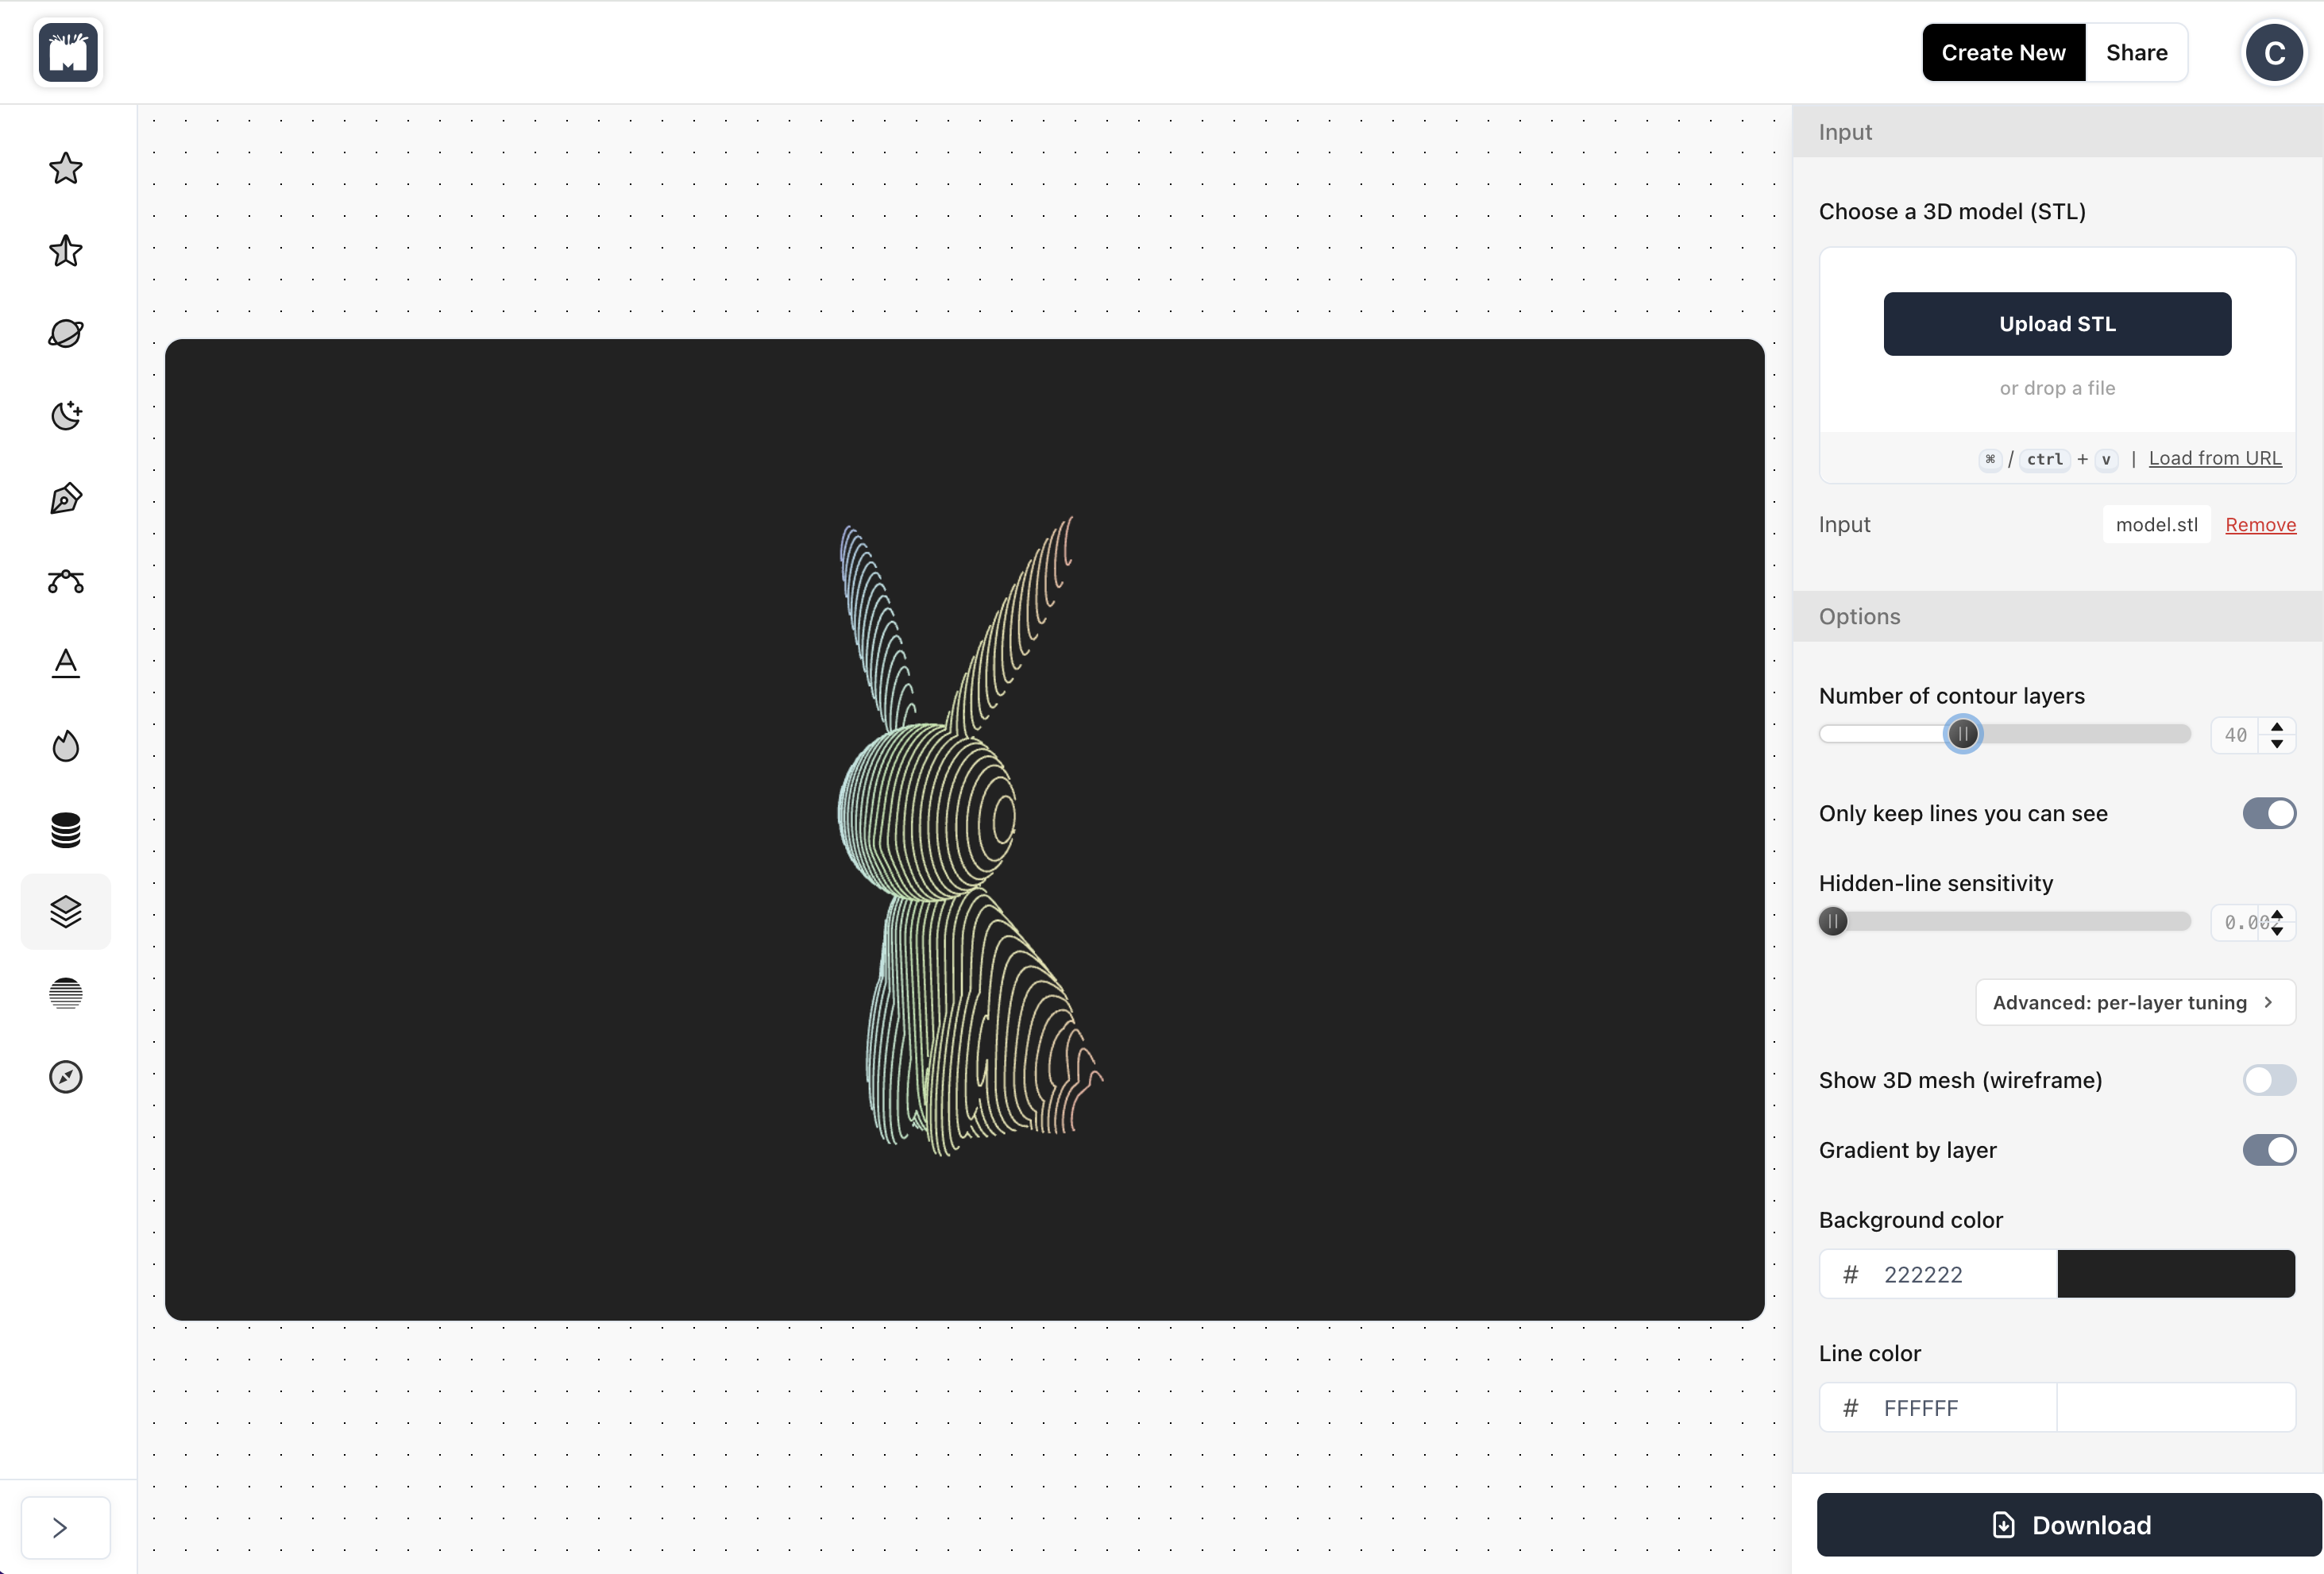Click the compass icon in sidebar
Viewport: 2324px width, 1574px height.
66,1077
